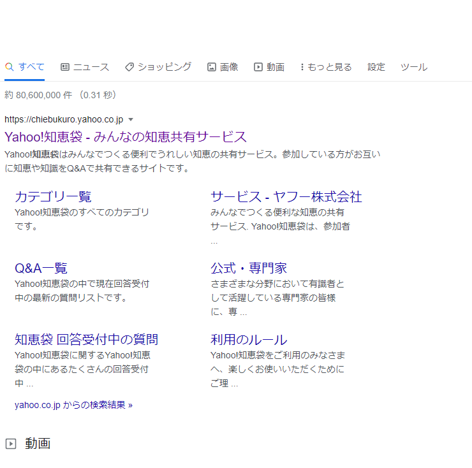Open the 設定 menu

coord(376,67)
